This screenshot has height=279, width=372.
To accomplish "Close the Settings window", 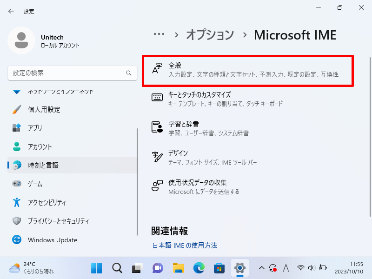I will click(361, 7).
